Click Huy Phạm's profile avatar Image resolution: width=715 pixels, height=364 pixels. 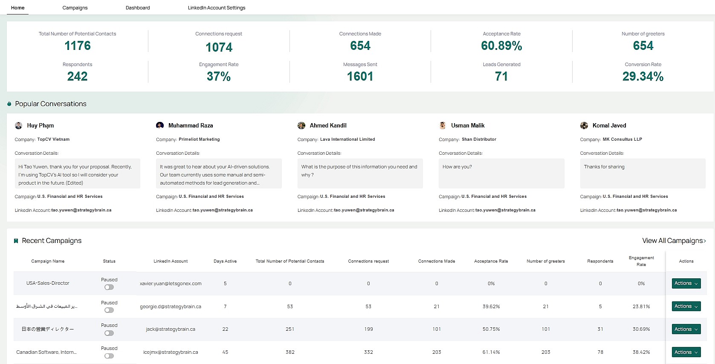(x=18, y=125)
